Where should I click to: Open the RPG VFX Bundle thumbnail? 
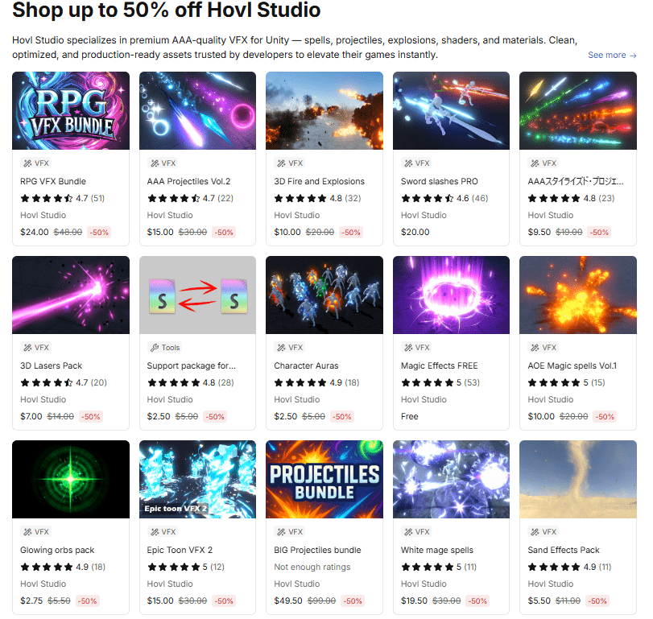(x=71, y=111)
